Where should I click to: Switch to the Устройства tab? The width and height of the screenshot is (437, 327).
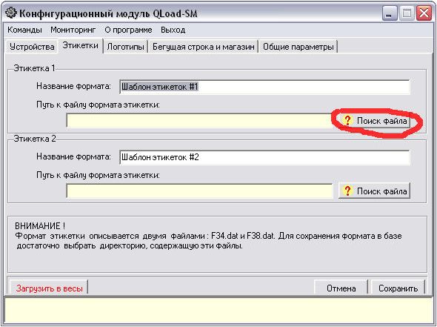[32, 47]
